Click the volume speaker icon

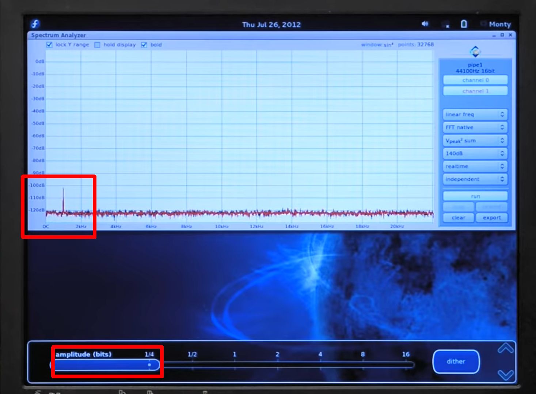(x=425, y=24)
